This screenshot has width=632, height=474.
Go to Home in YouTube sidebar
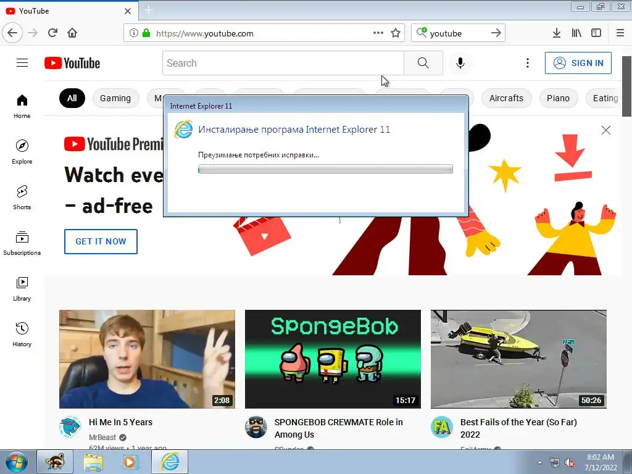22,106
